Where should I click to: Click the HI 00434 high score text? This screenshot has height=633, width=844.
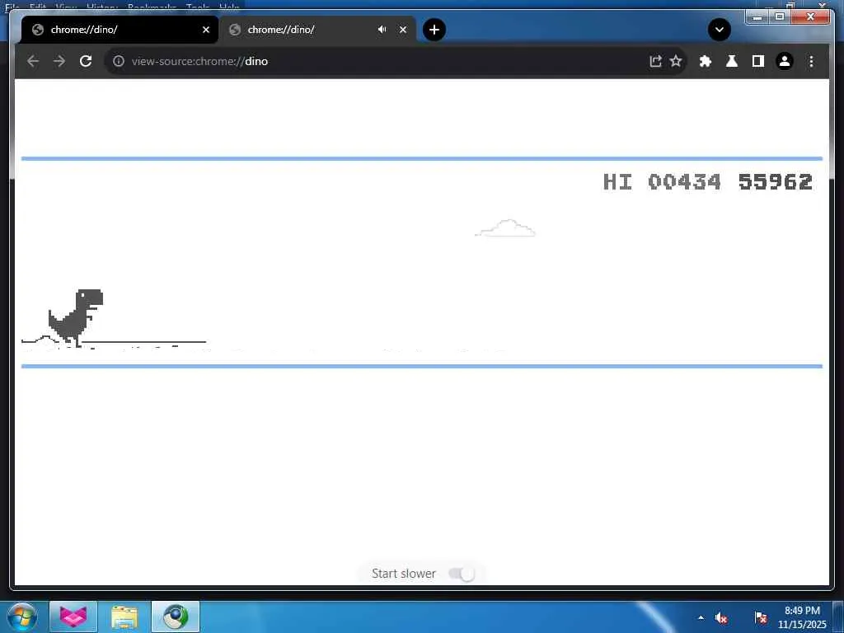click(662, 182)
